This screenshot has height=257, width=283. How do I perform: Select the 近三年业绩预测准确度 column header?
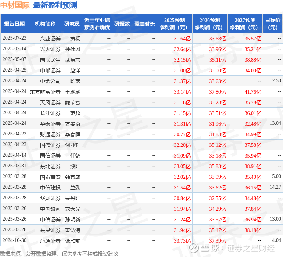coord(97,23)
